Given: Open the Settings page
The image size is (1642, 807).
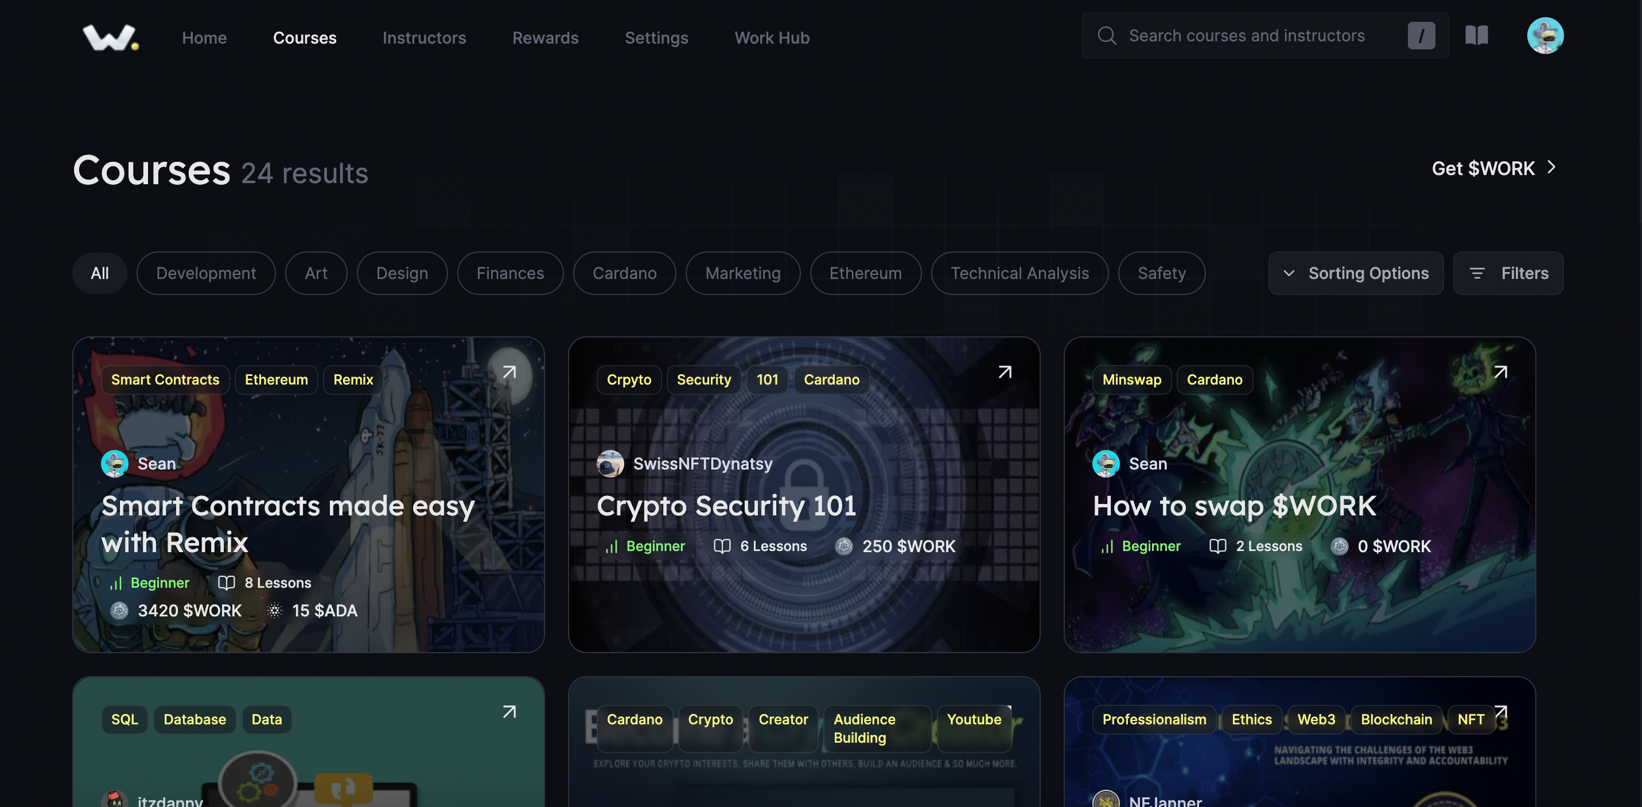Looking at the screenshot, I should [656, 38].
